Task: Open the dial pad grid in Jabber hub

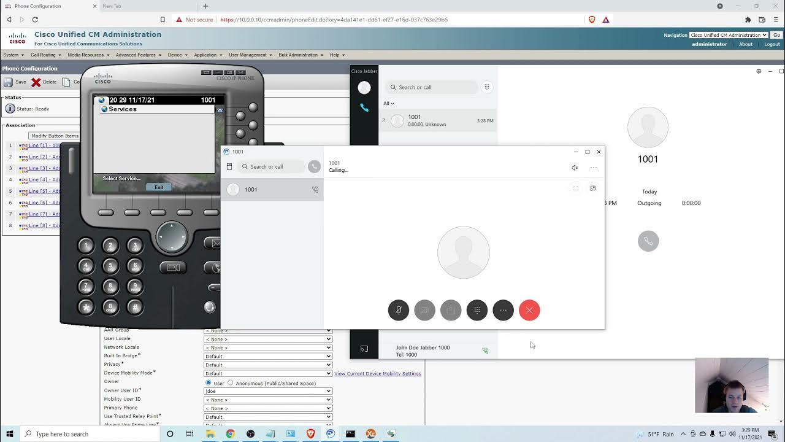Action: [487, 87]
